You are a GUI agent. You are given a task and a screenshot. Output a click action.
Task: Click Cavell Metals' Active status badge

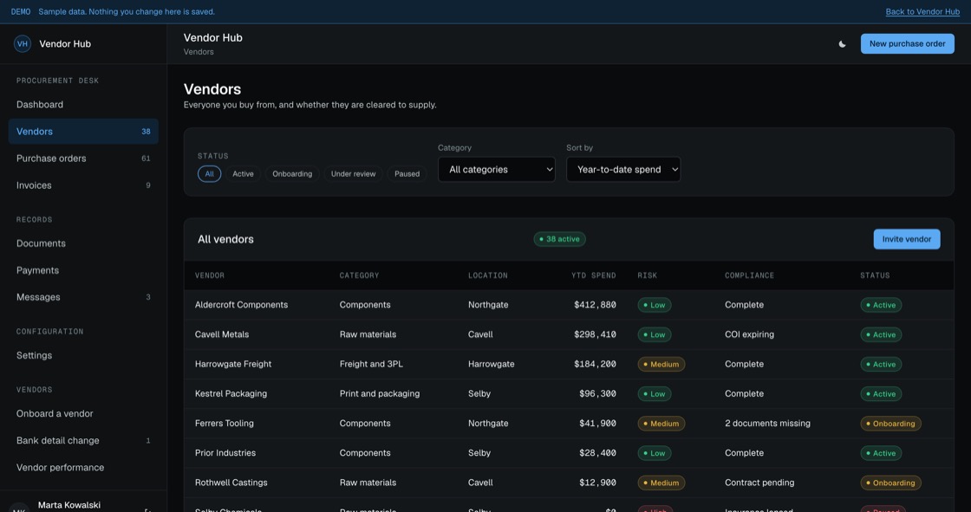click(x=881, y=335)
